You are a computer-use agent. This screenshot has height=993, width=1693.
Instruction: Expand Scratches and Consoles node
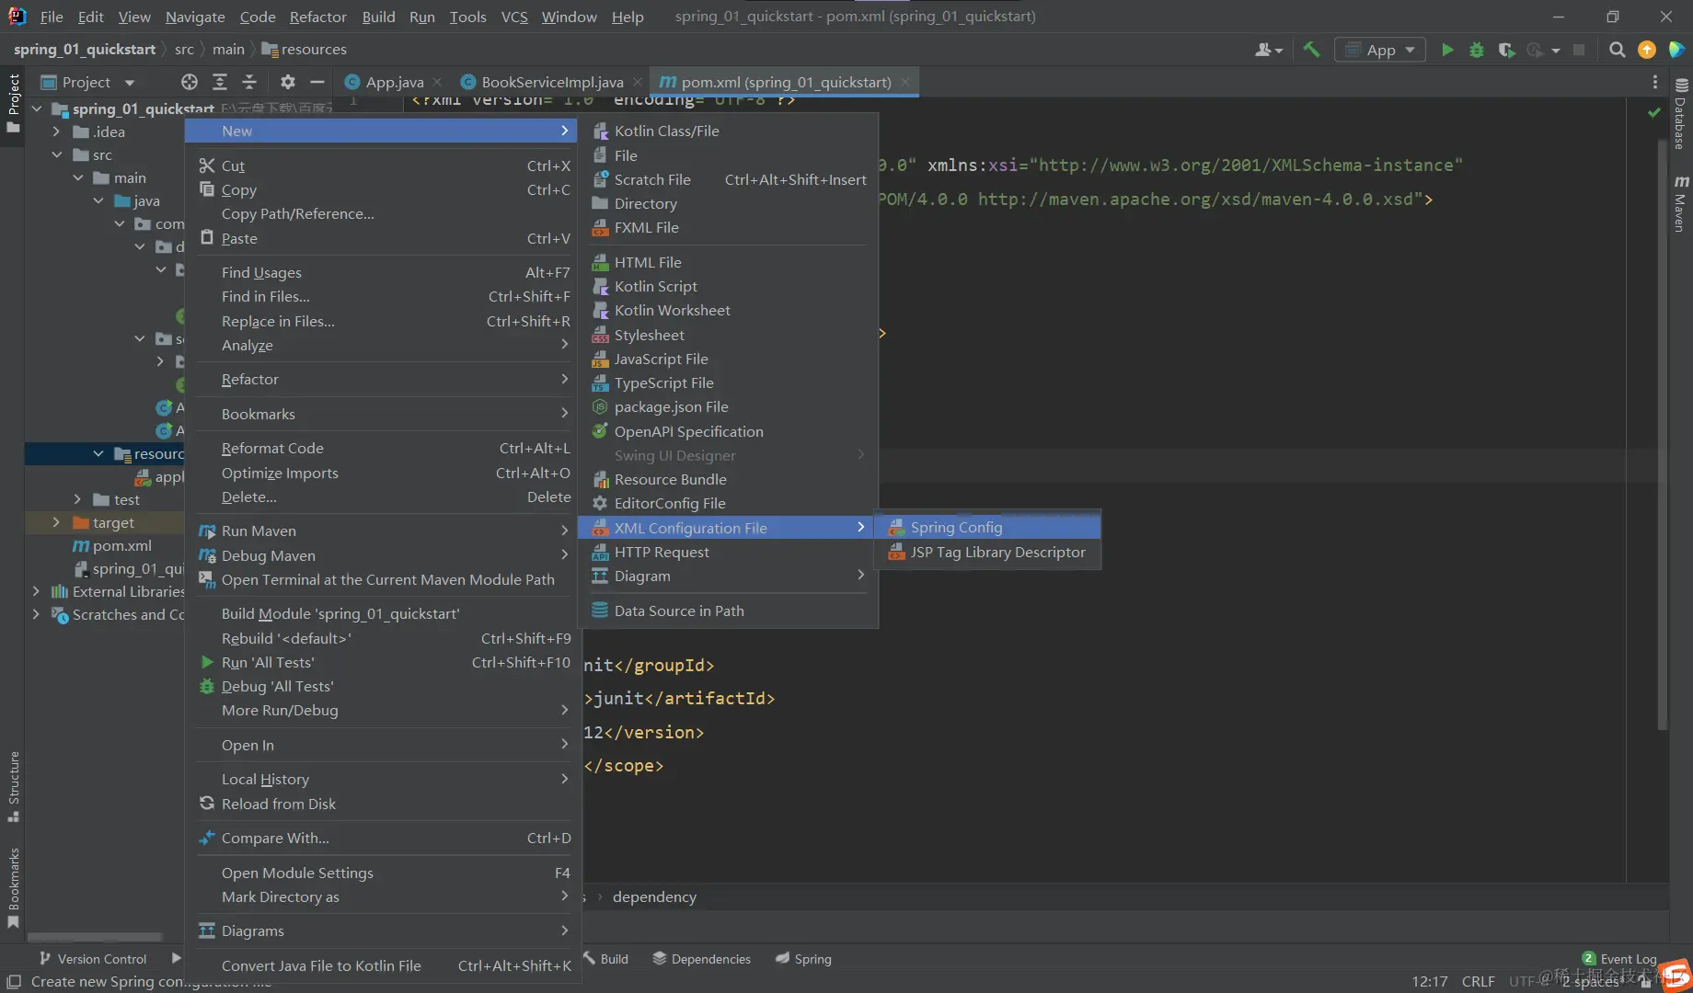pos(37,614)
